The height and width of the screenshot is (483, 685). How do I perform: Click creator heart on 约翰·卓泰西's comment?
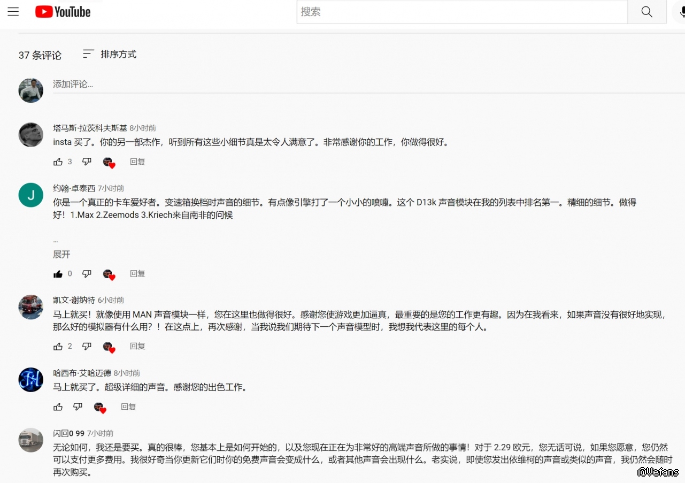click(x=109, y=274)
